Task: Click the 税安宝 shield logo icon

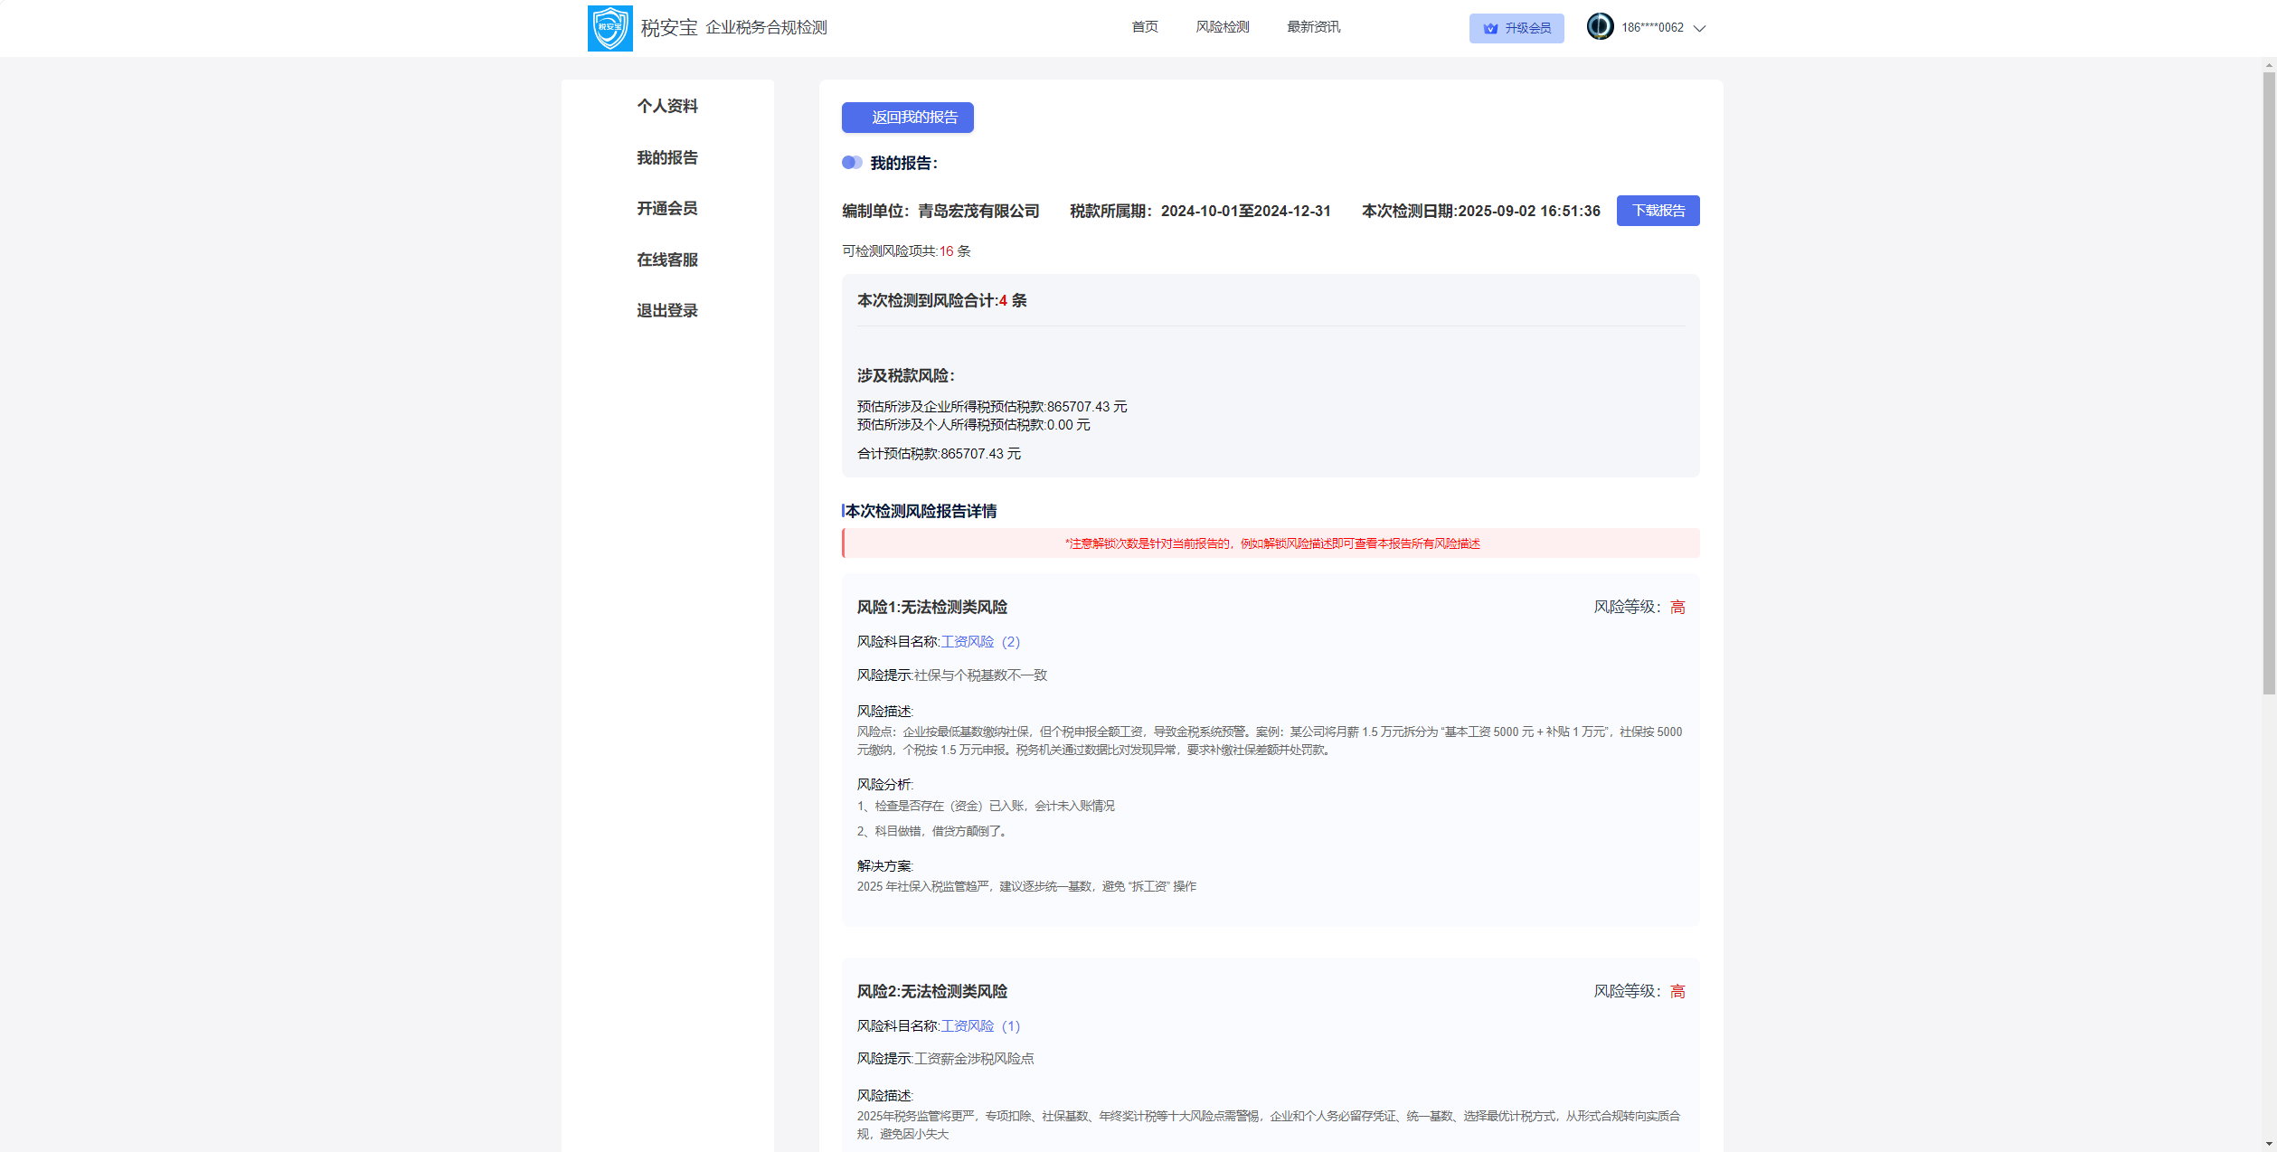Action: [x=609, y=28]
